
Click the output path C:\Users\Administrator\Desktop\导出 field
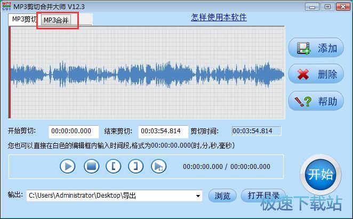(114, 196)
